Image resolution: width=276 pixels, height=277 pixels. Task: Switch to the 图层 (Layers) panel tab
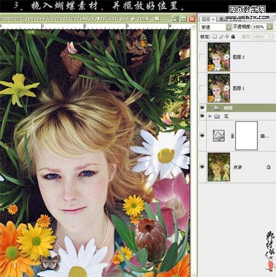(206, 19)
